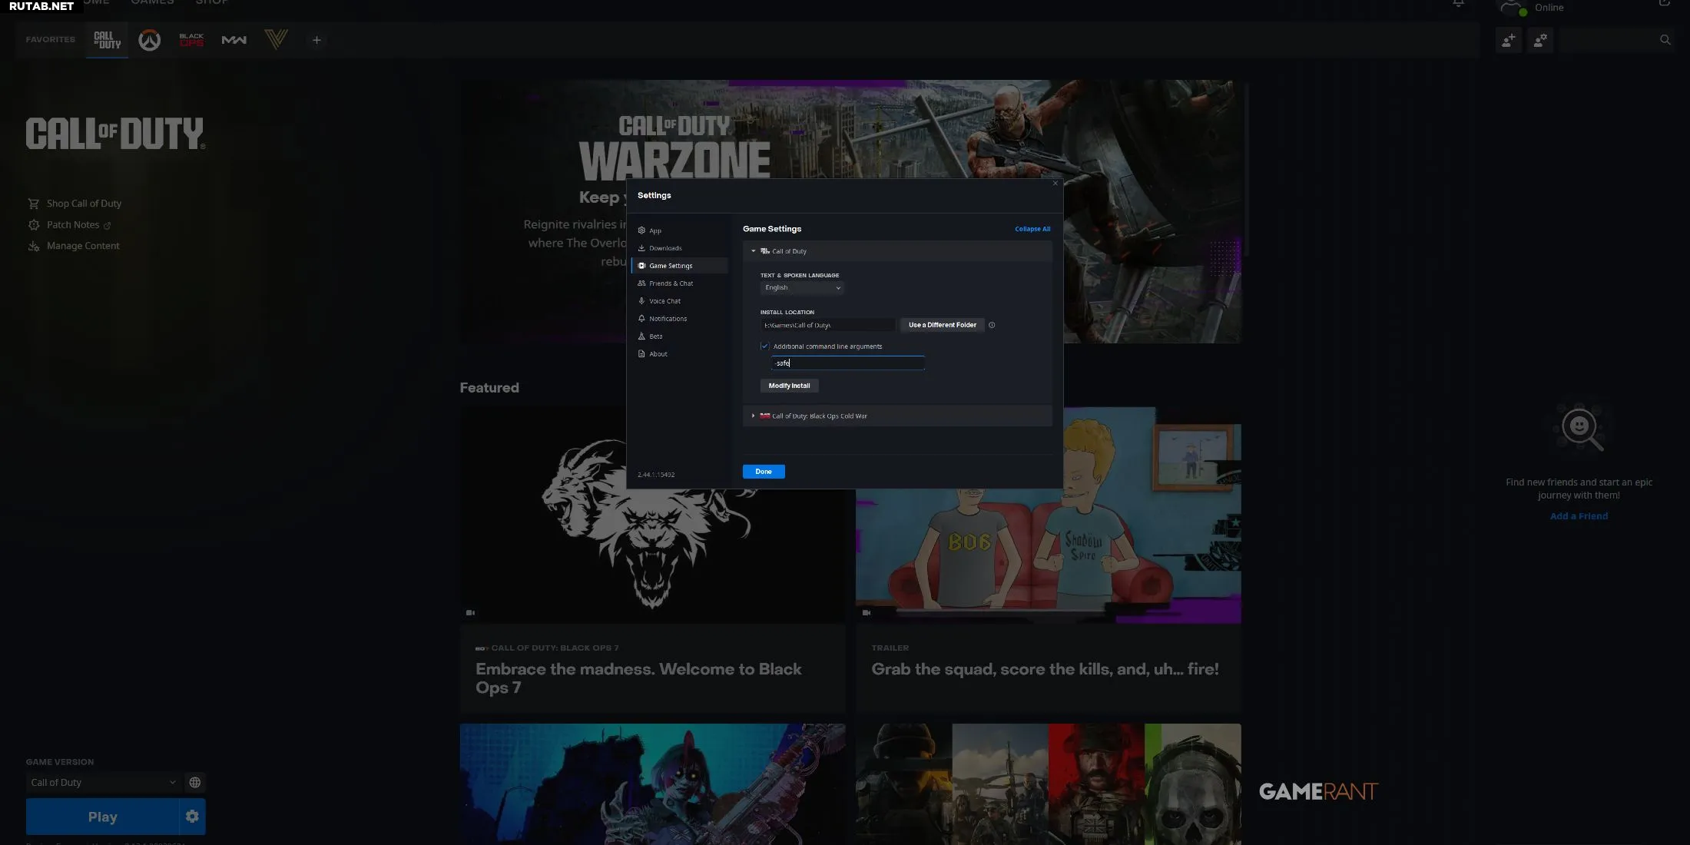This screenshot has width=1690, height=845.
Task: Click the FAVORITES label
Action: (x=51, y=40)
